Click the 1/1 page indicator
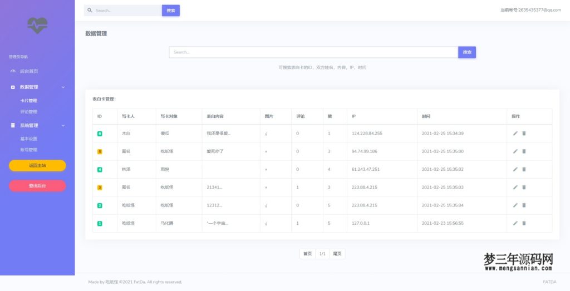This screenshot has height=291, width=570. click(322, 254)
